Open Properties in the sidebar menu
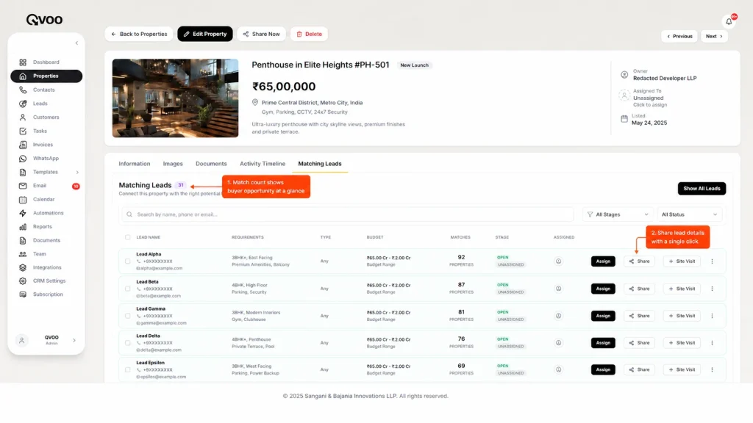 point(46,76)
